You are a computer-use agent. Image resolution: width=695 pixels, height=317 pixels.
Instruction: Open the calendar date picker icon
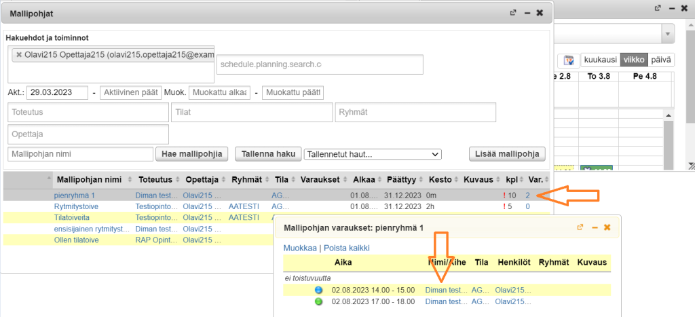(569, 60)
